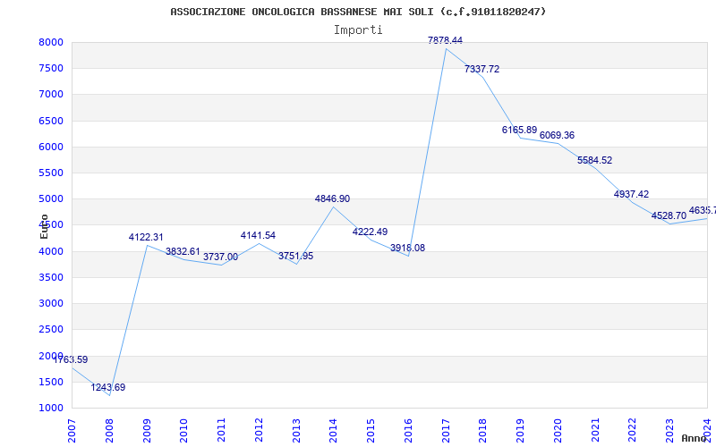Click y-axis value 3500
This screenshot has height=447, width=716.
51,277
